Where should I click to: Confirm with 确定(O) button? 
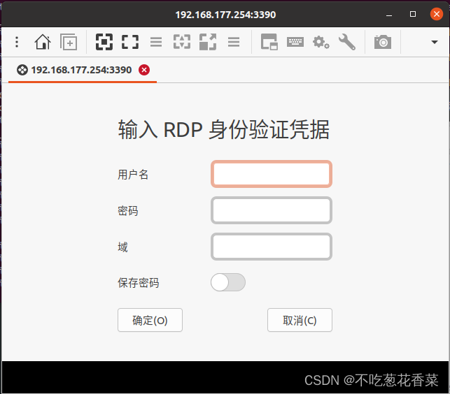coord(150,320)
